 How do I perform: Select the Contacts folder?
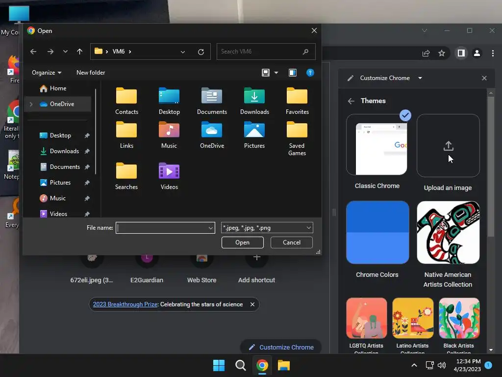[x=126, y=101]
